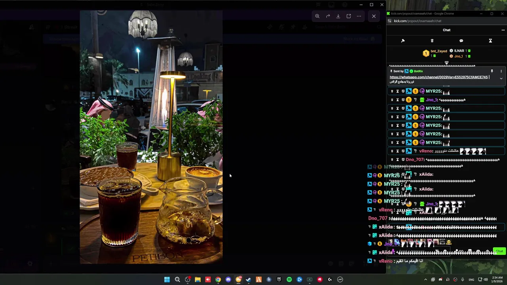The height and width of the screenshot is (285, 507).
Task: Click the forward arrow in viewer toolbar
Action: (328, 16)
